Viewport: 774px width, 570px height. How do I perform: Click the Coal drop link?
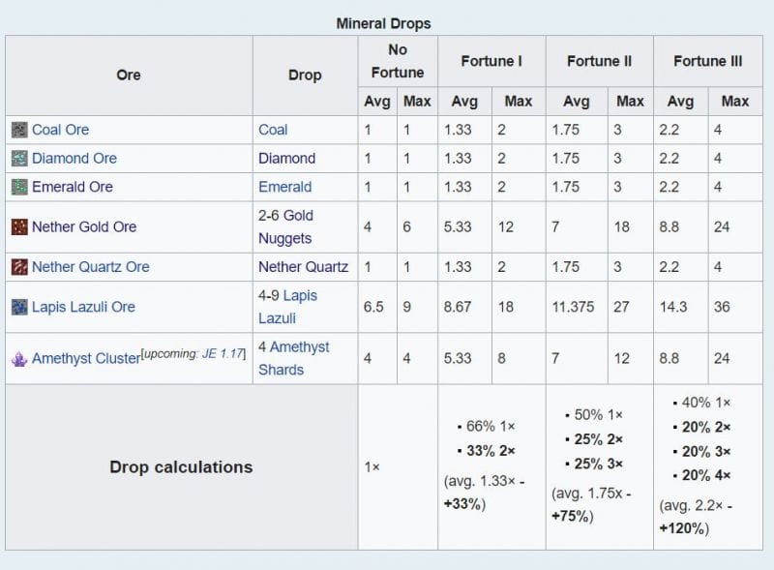[273, 130]
